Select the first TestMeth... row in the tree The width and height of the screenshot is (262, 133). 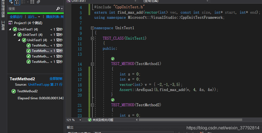coord(45,45)
